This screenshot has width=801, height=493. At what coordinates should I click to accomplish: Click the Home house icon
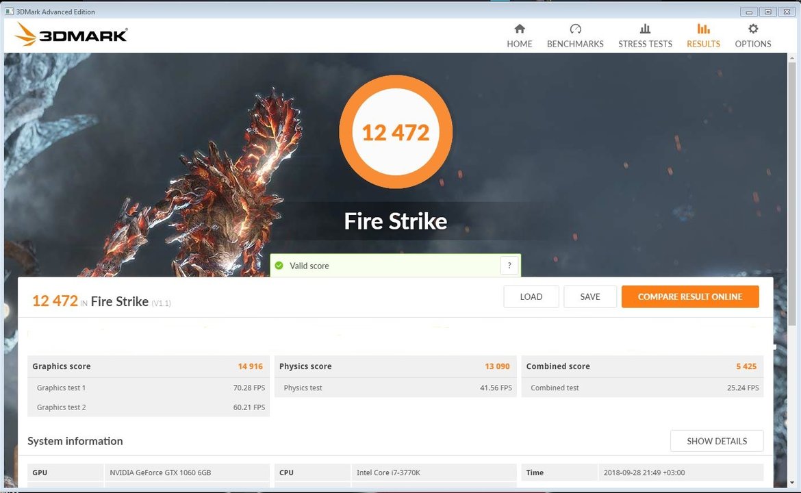pyautogui.click(x=520, y=29)
